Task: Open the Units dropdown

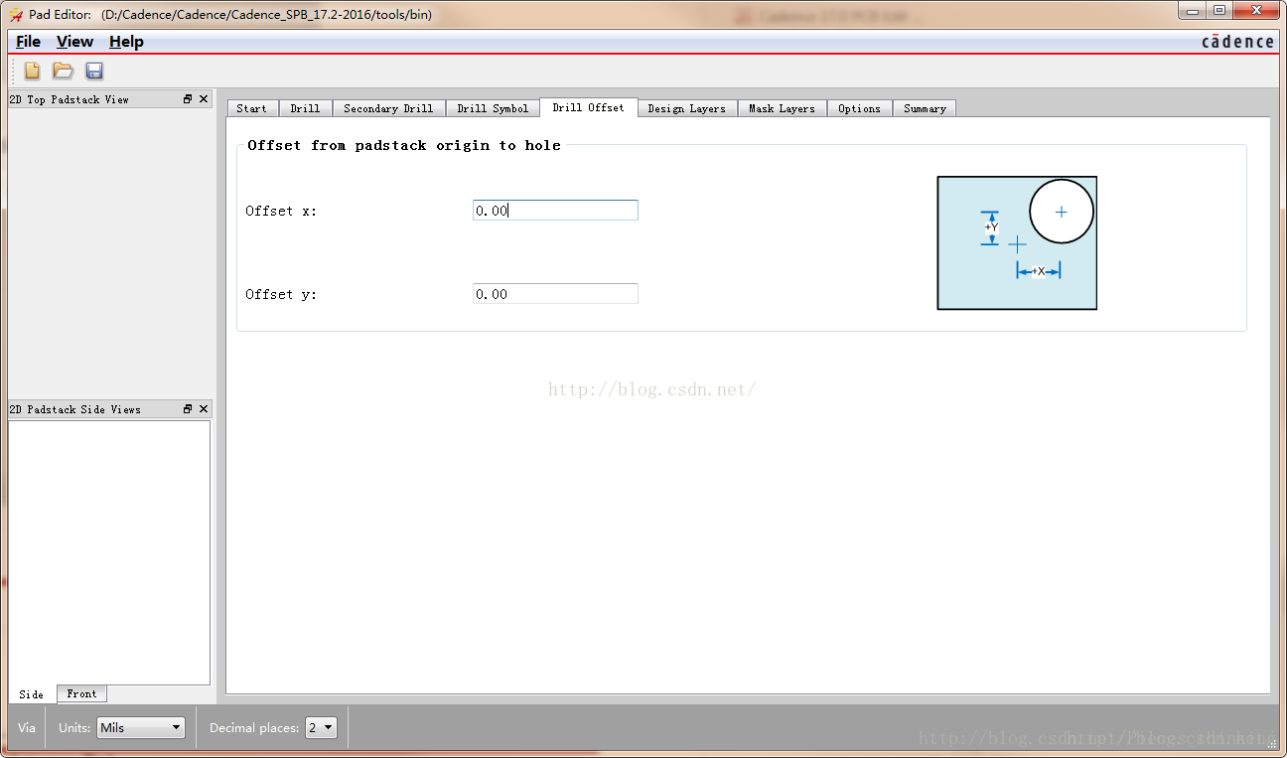Action: [x=141, y=728]
